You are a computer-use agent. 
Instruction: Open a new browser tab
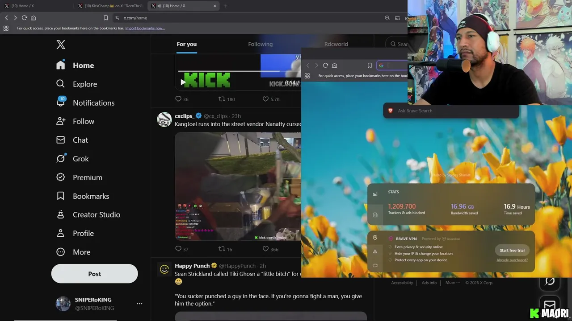(x=225, y=6)
